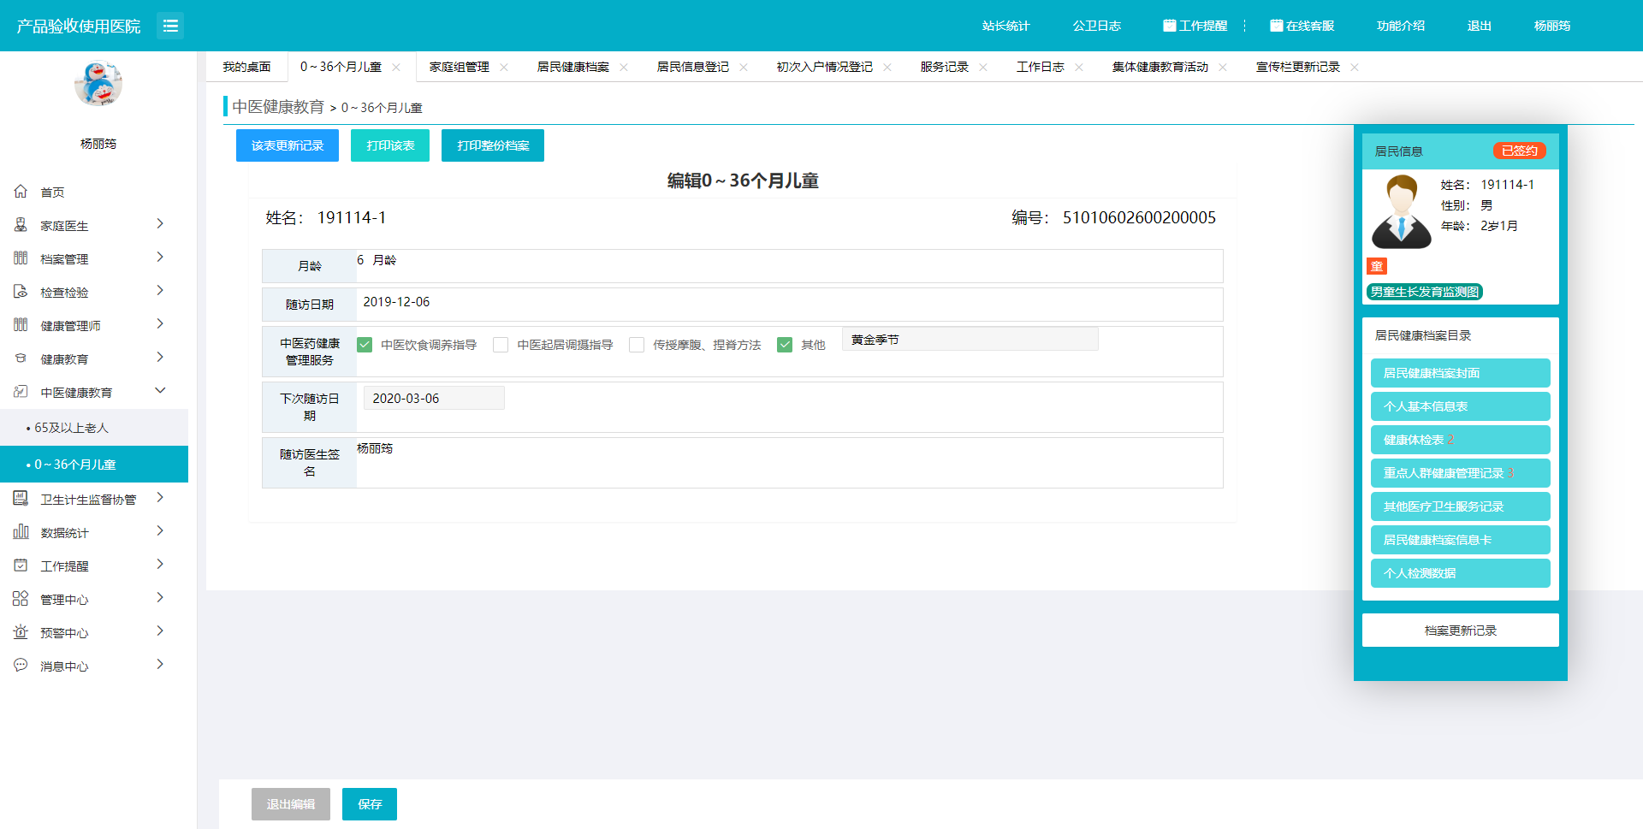Click the home icon beside 首页
This screenshot has height=829, width=1643.
21,192
